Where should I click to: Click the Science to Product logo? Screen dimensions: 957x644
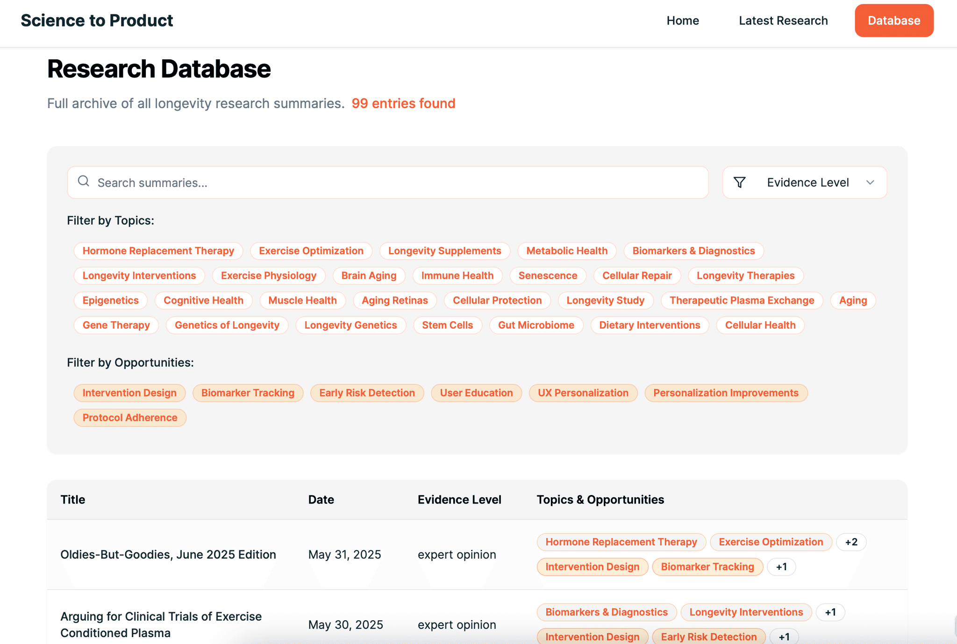[x=97, y=21]
